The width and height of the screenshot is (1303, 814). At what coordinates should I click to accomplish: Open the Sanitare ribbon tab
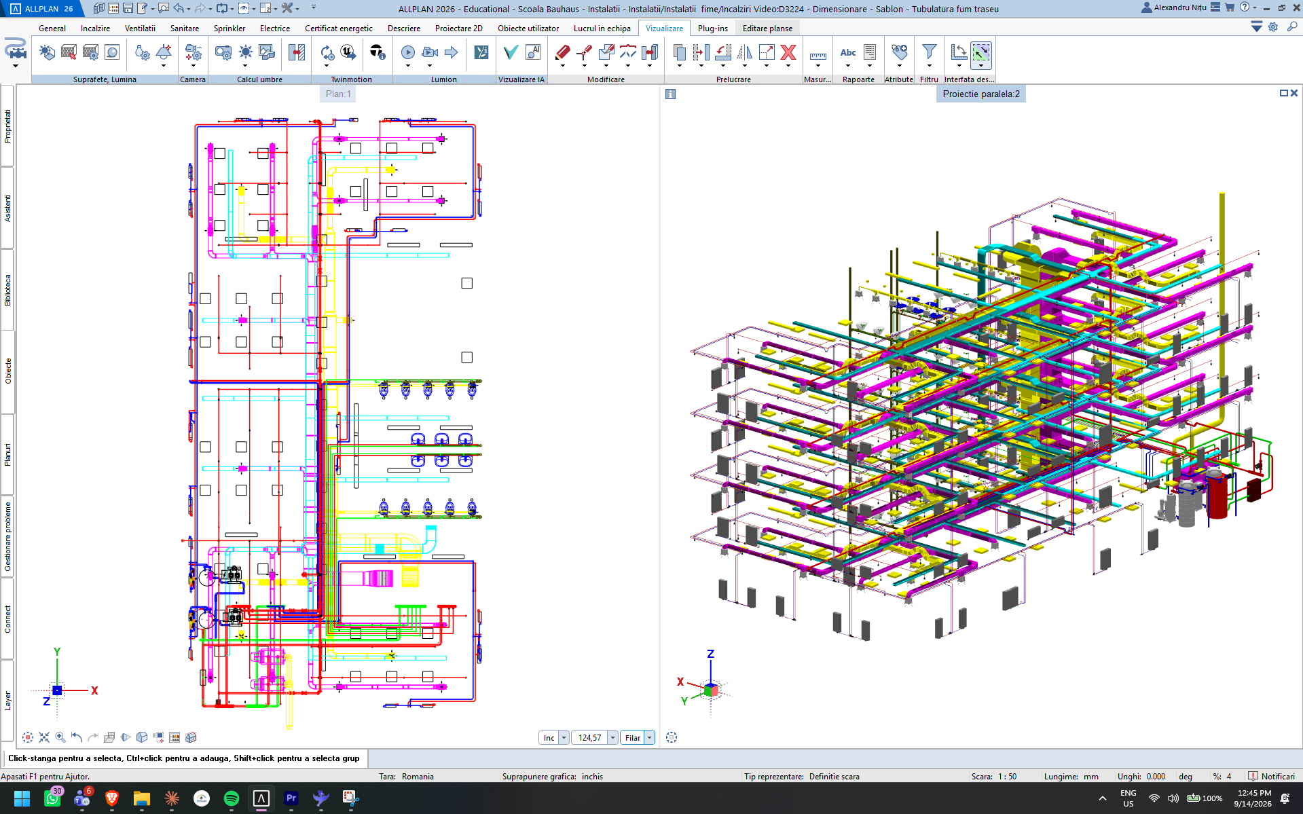(185, 29)
